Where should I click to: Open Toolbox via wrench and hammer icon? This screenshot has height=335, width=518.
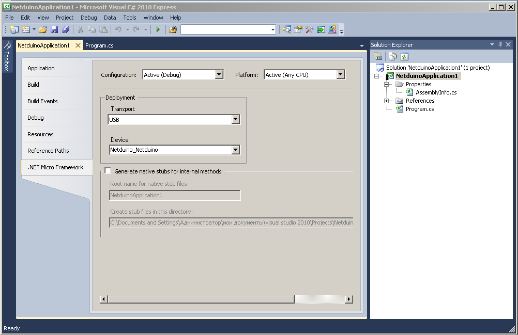pyautogui.click(x=310, y=29)
